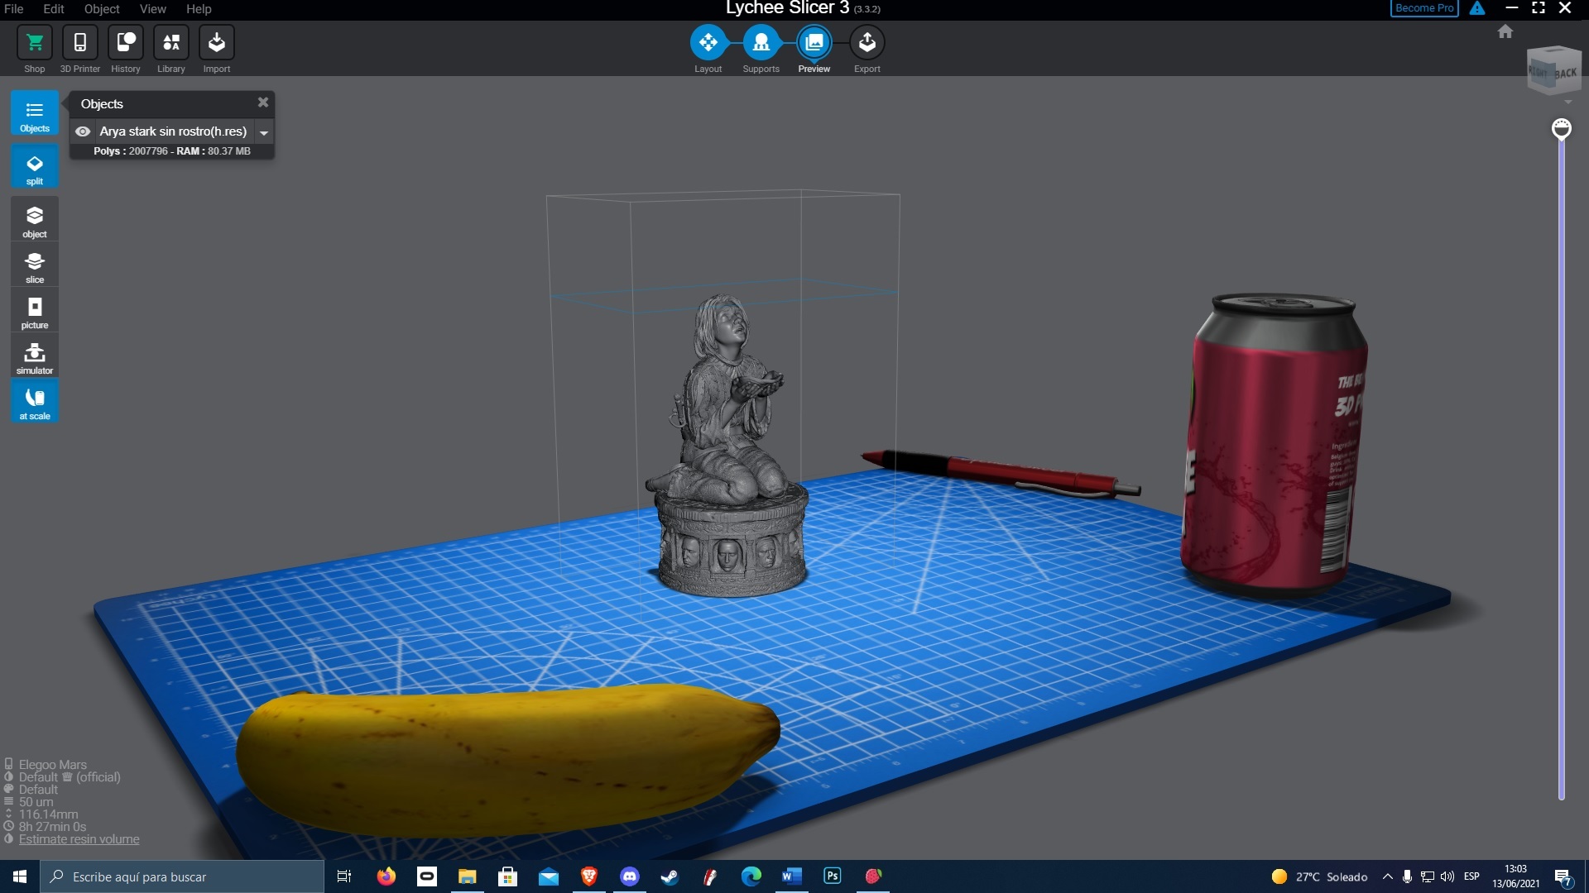This screenshot has height=893, width=1589.
Task: Open Firefox from the taskbar
Action: (x=386, y=876)
